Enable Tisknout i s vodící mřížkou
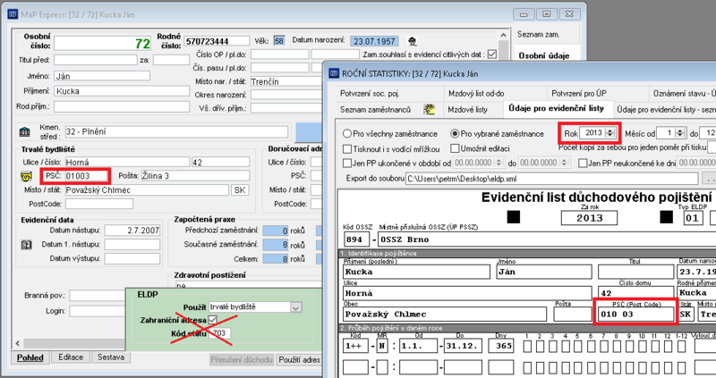 347,148
